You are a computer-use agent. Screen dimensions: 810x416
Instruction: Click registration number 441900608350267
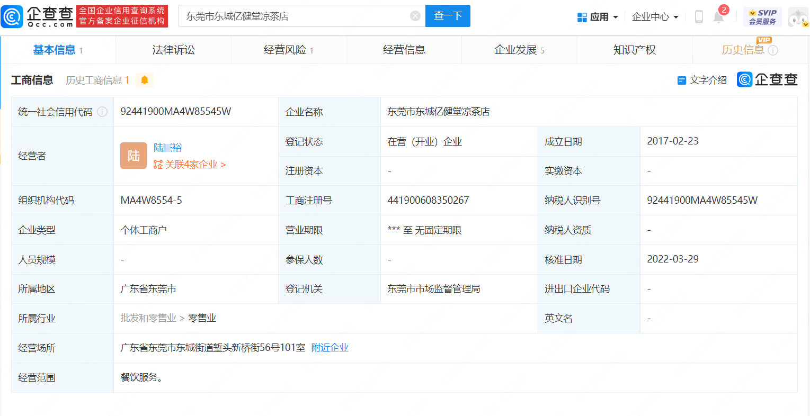pos(428,200)
